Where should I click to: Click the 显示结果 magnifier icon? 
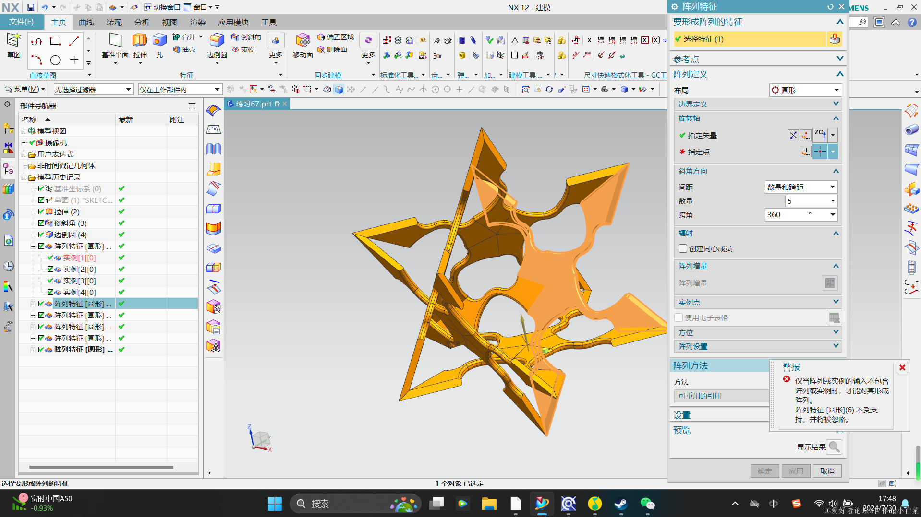click(835, 447)
